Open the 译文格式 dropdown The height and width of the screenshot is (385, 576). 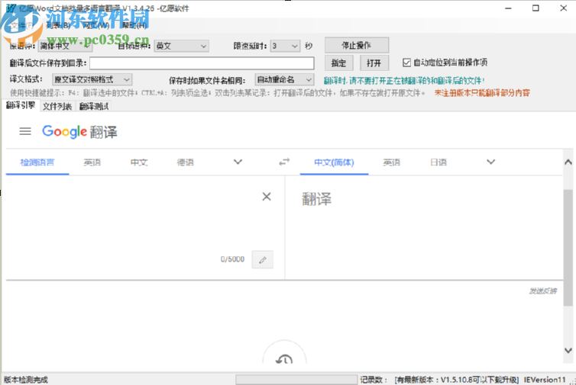tap(92, 79)
